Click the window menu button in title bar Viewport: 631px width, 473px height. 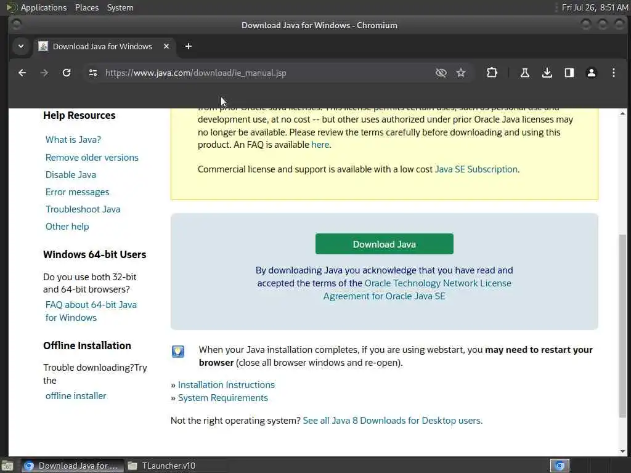[16, 25]
